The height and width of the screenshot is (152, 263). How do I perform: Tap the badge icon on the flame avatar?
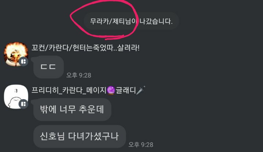tap(23, 62)
